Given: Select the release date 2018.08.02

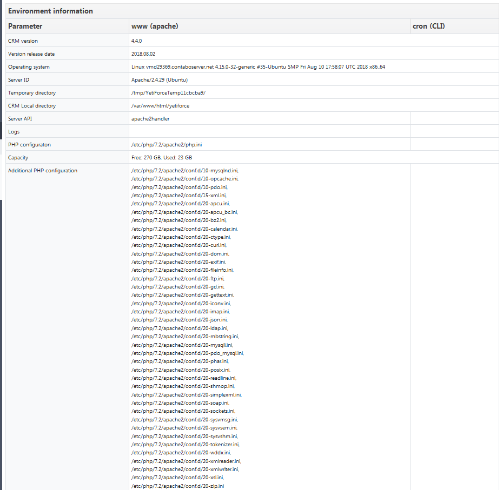Looking at the screenshot, I should click(x=143, y=54).
